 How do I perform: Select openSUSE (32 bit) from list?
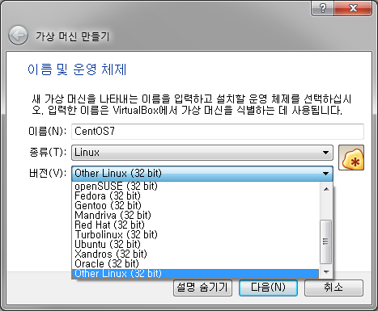point(195,186)
